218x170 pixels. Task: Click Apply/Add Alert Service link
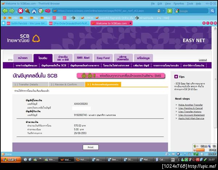coord(191,118)
